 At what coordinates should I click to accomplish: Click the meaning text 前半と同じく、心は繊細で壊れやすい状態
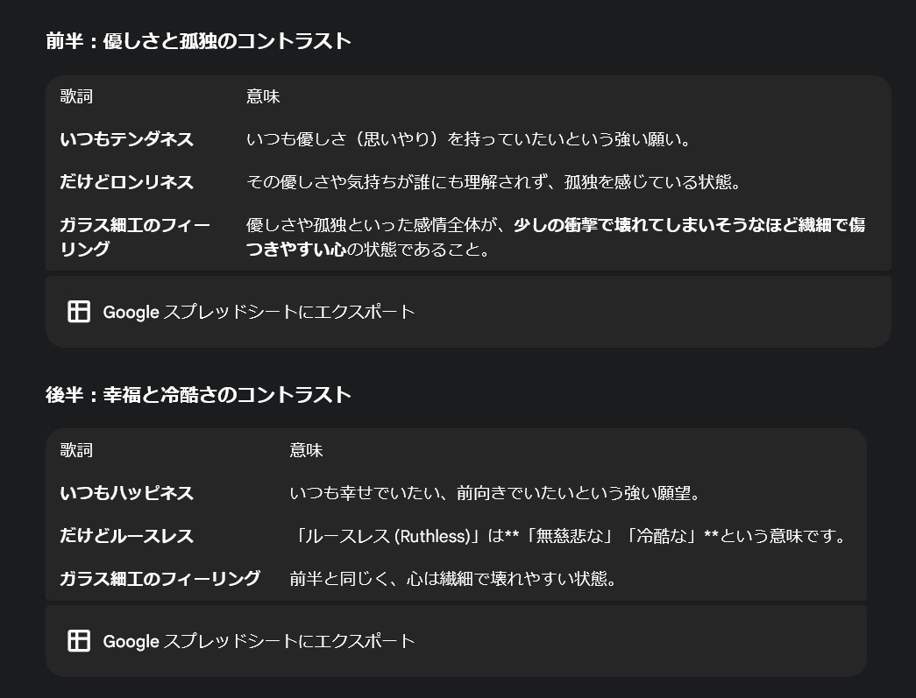(x=453, y=578)
